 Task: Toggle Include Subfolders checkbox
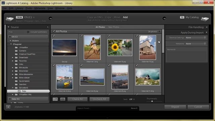click(x=28, y=32)
